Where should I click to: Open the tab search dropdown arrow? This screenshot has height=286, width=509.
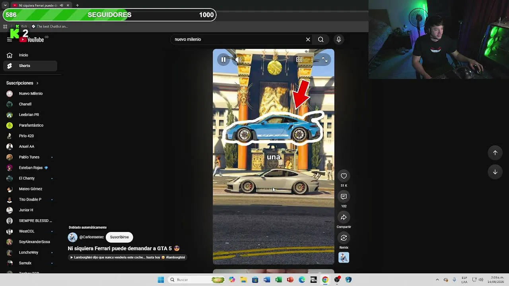[x=5, y=6]
